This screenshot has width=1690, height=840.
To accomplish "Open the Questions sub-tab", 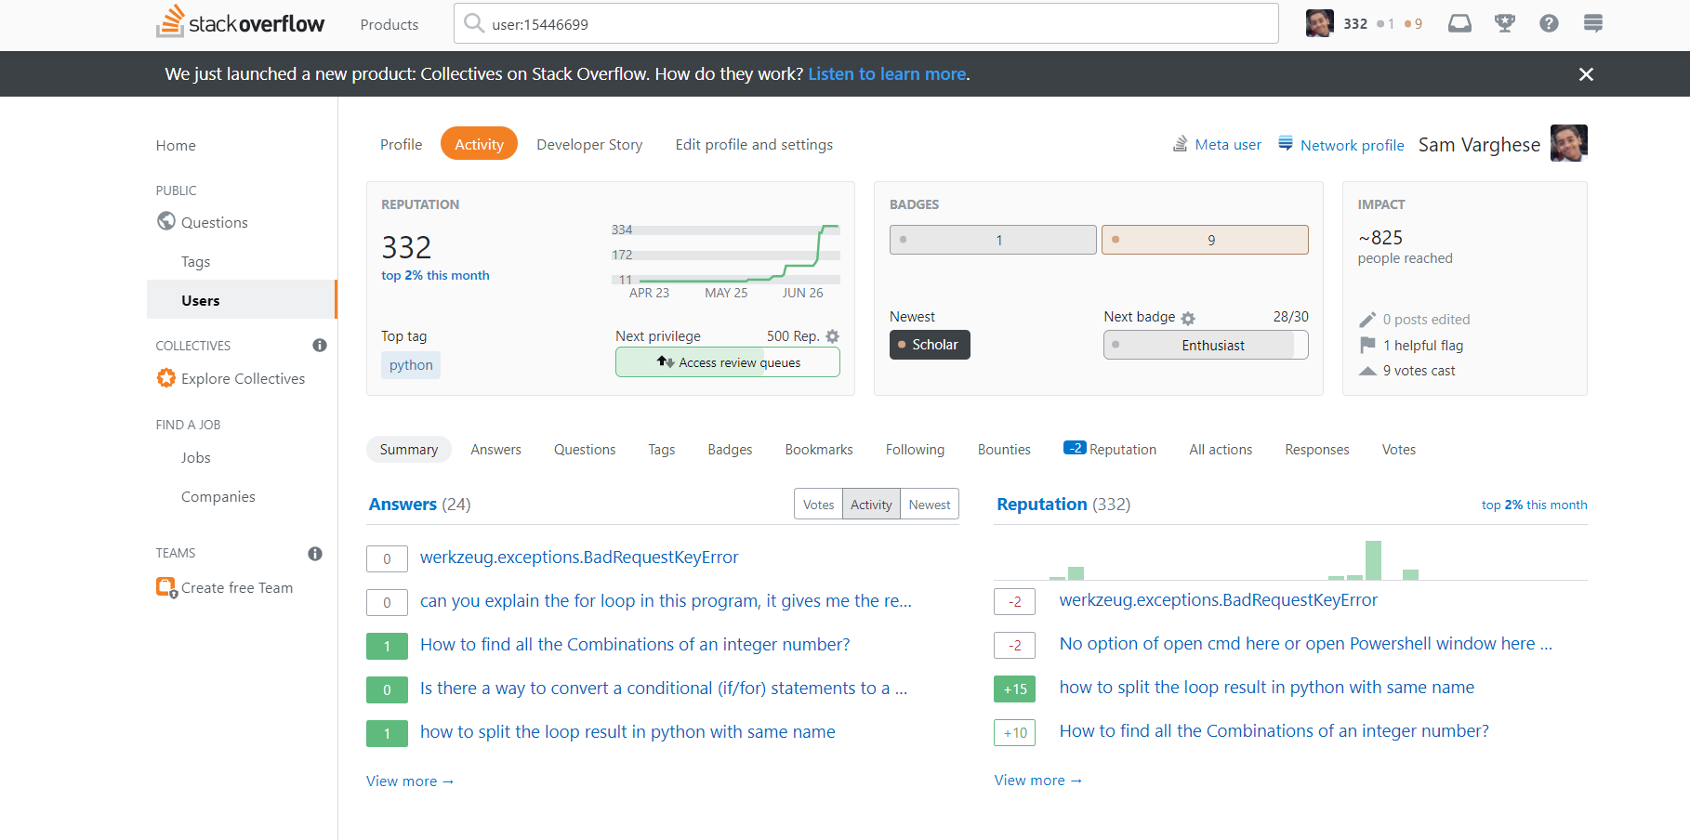I will coord(585,449).
